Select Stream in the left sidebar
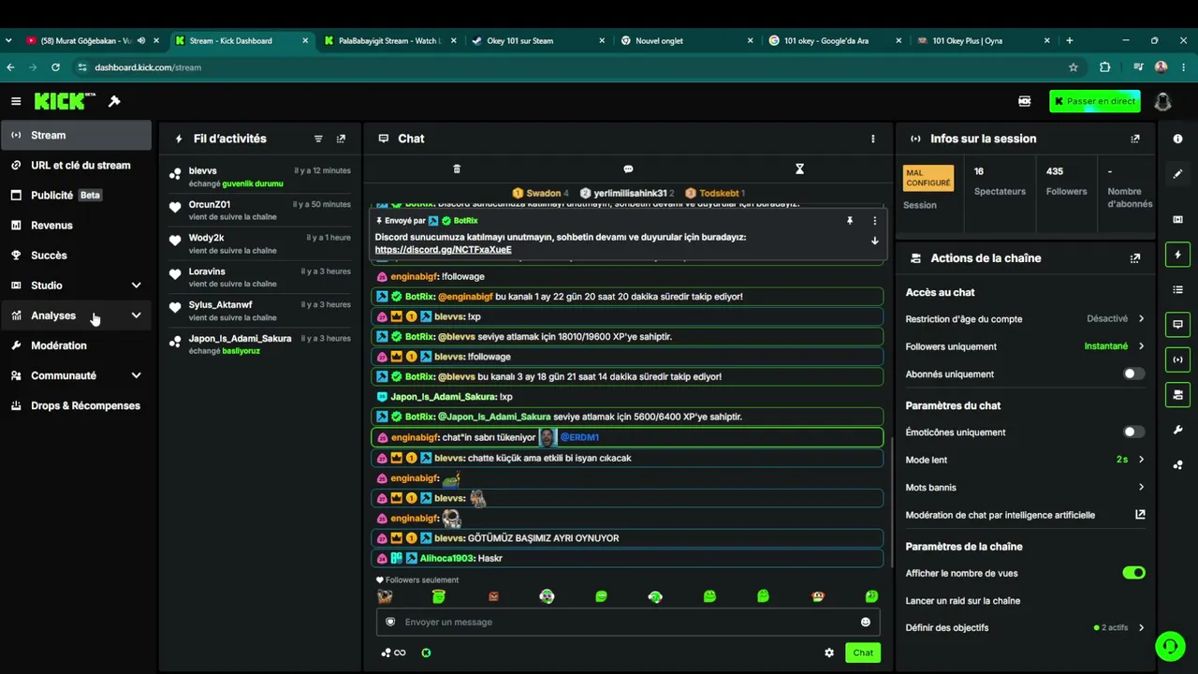The image size is (1198, 674). [x=76, y=135]
